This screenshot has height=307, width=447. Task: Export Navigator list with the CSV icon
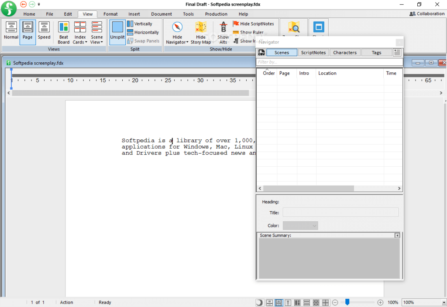click(261, 53)
